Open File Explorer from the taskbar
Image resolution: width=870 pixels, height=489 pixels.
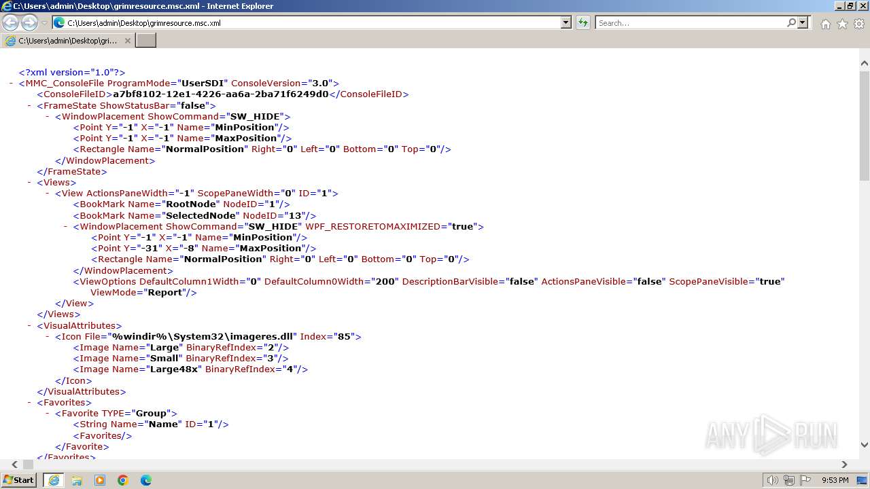click(x=77, y=480)
